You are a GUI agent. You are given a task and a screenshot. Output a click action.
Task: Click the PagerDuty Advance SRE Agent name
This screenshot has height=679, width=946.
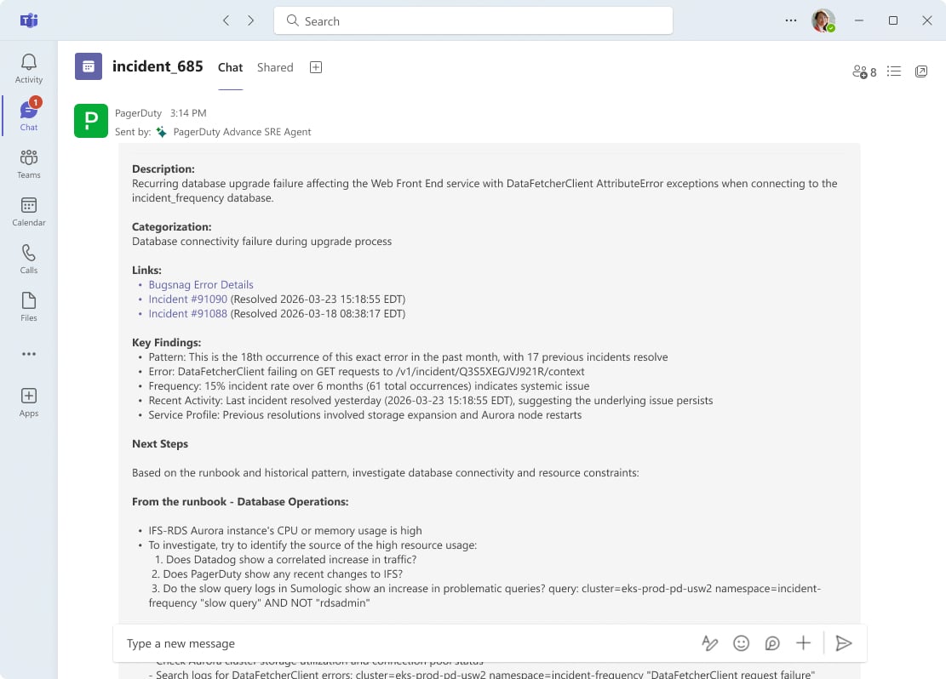coord(242,132)
